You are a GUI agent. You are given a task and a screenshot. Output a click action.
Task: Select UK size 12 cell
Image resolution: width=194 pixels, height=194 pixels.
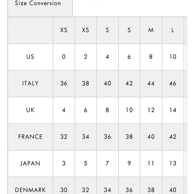click(151, 110)
